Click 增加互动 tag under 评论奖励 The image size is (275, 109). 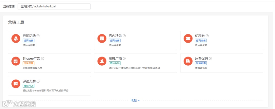(x=29, y=86)
